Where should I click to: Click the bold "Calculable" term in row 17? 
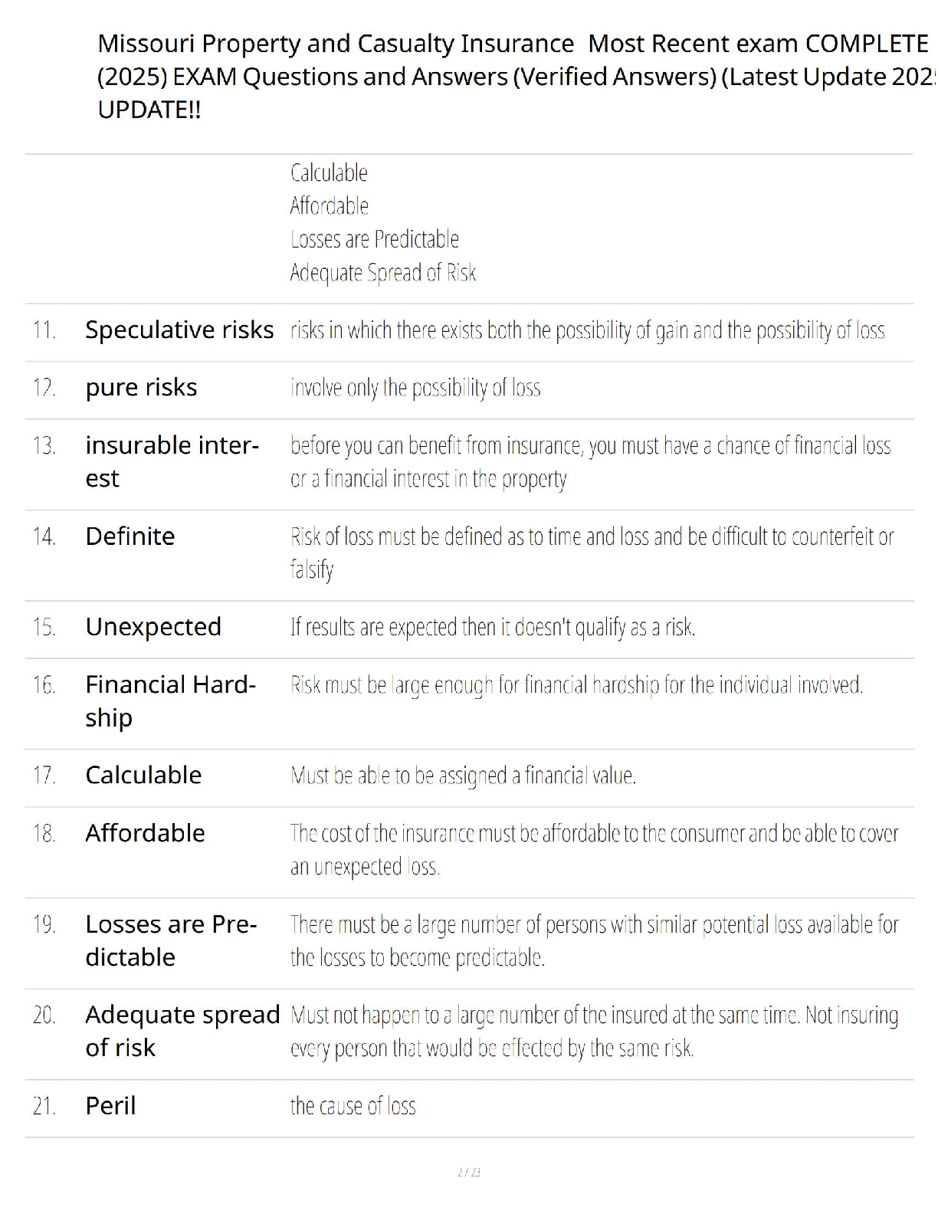click(143, 775)
